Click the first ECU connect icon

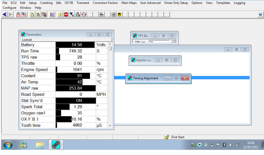pyautogui.click(x=19, y=15)
